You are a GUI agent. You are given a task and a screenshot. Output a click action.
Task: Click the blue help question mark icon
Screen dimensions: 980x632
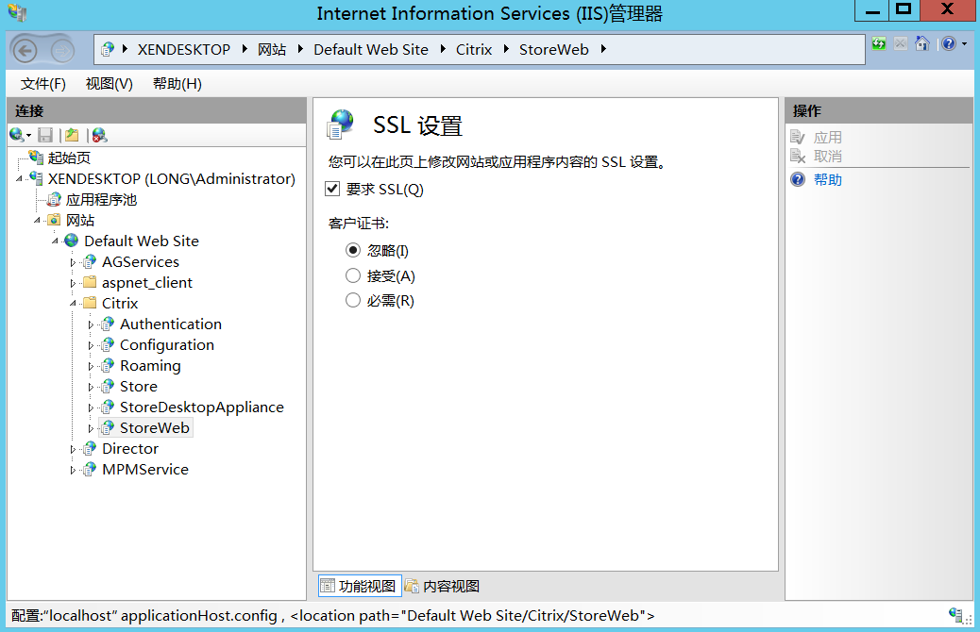[x=949, y=43]
